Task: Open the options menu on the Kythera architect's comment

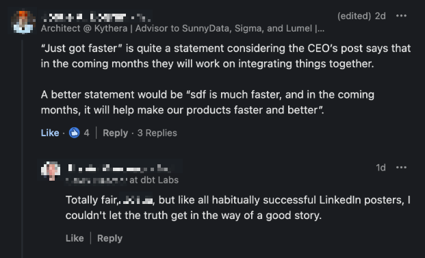Action: (x=401, y=16)
